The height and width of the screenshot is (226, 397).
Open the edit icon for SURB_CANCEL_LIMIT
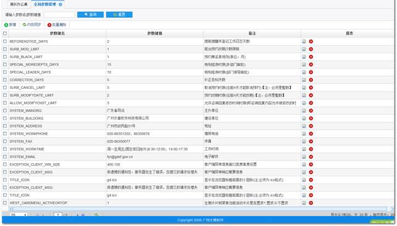pyautogui.click(x=304, y=88)
